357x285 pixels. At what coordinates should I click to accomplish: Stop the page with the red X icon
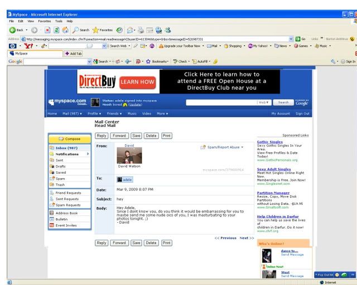(x=47, y=30)
